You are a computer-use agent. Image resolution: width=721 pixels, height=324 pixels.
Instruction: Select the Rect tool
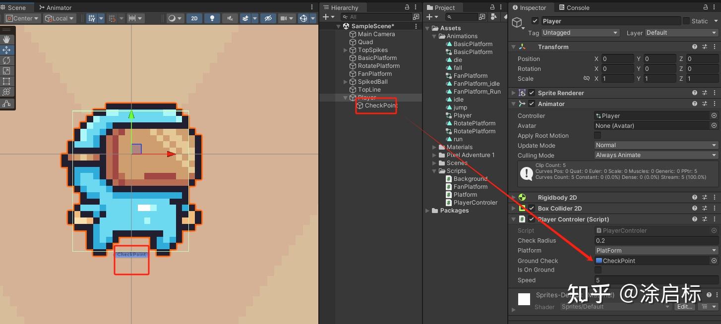tap(6, 81)
